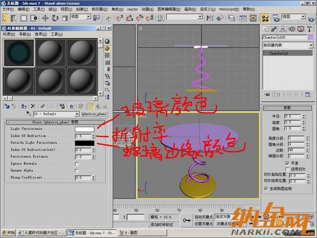
Task: Activate the Select and Rotate tool
Action: (55, 18)
